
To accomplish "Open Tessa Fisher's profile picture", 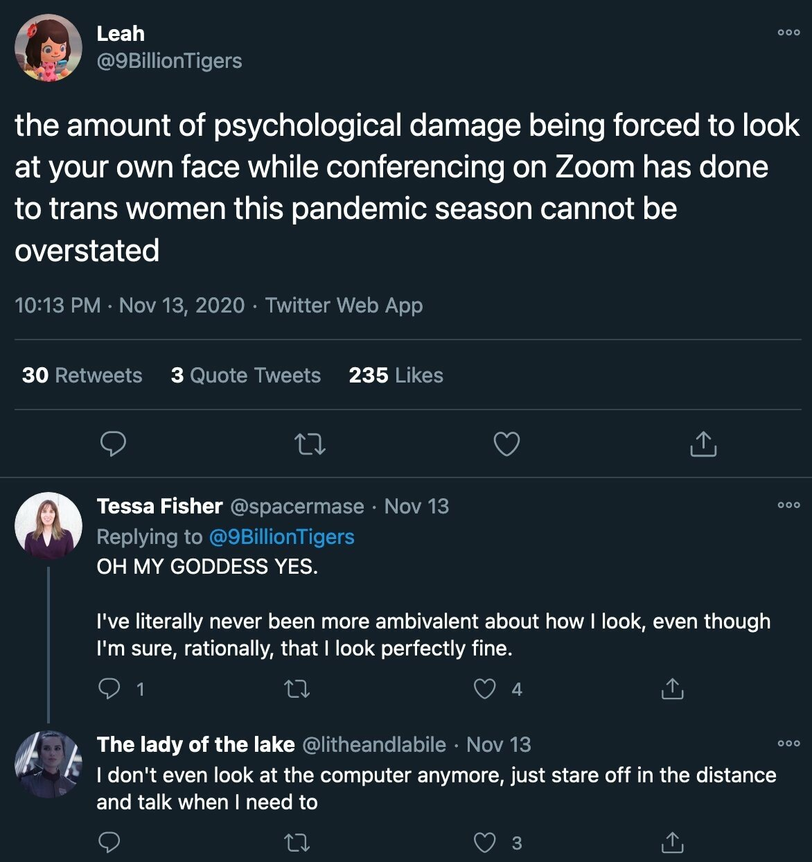I will (48, 526).
